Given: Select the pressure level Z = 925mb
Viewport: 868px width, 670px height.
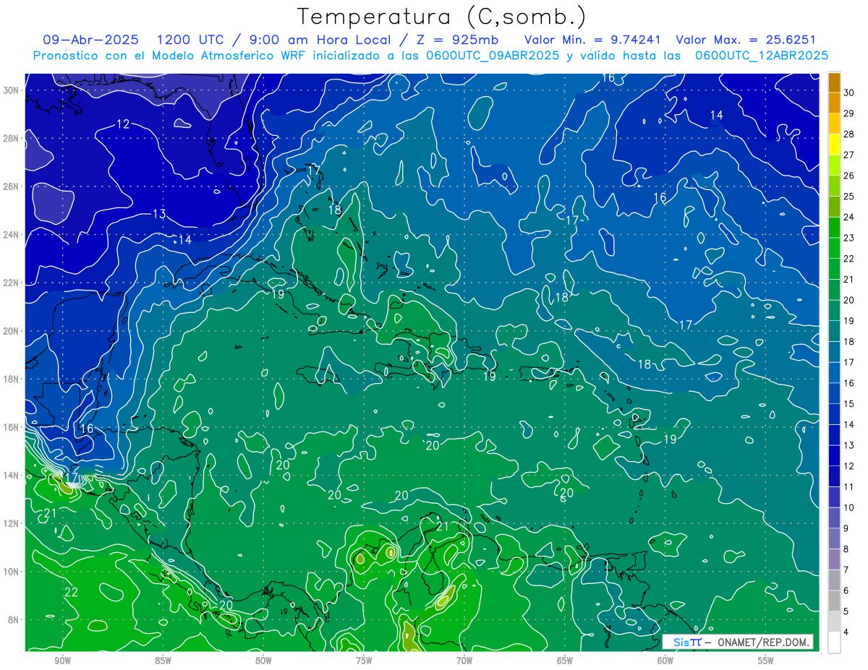Looking at the screenshot, I should click(456, 40).
